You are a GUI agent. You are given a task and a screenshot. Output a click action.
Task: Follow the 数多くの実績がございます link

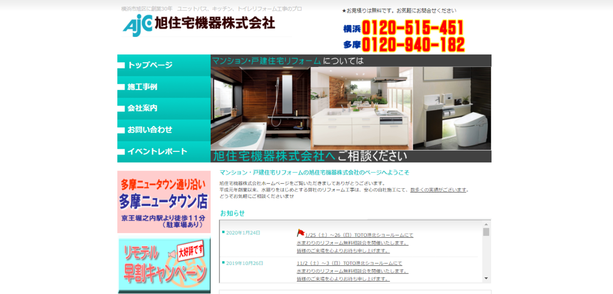coord(438,190)
